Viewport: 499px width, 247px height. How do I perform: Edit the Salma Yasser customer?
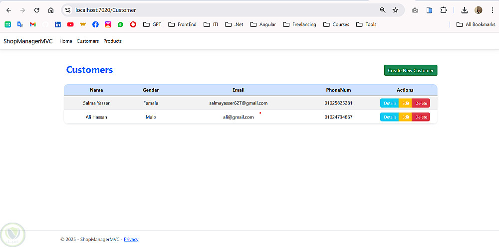click(405, 103)
